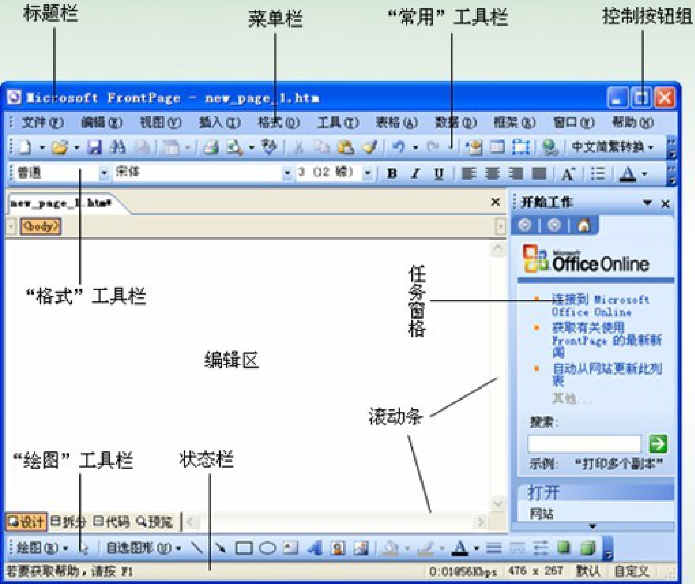The height and width of the screenshot is (584, 695).
Task: Click the Insert Hyperlink globe icon
Action: coord(550,147)
